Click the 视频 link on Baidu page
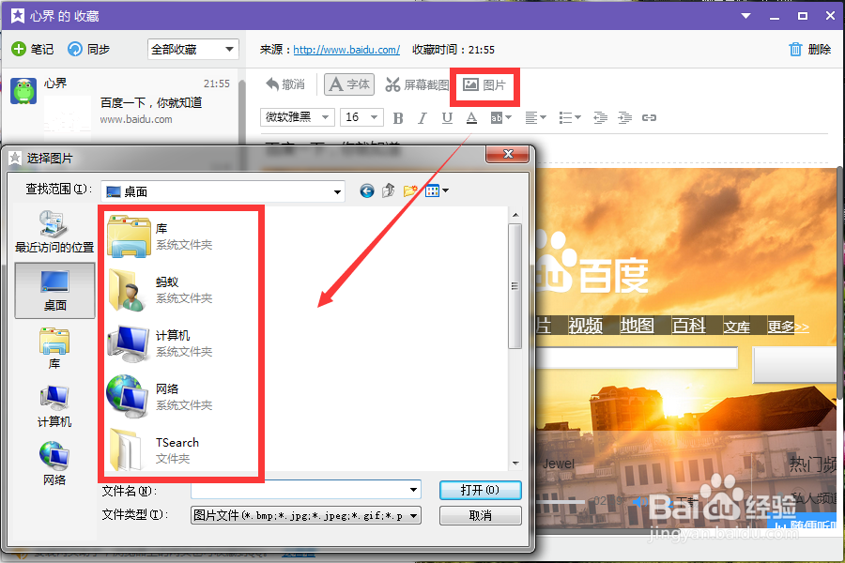 585,326
